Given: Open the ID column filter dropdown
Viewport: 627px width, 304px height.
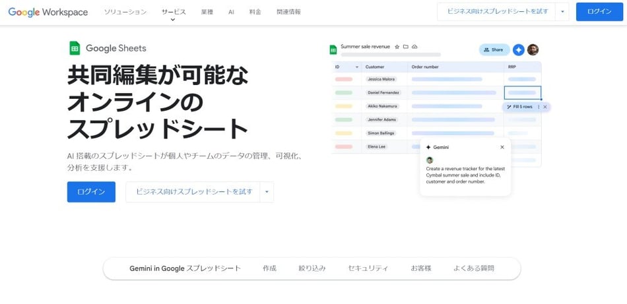Looking at the screenshot, I should click(x=356, y=67).
